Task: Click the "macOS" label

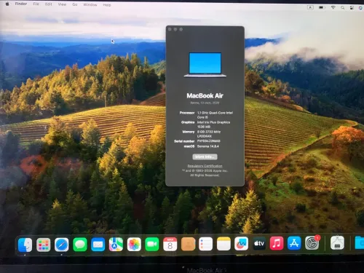Action: [189, 146]
